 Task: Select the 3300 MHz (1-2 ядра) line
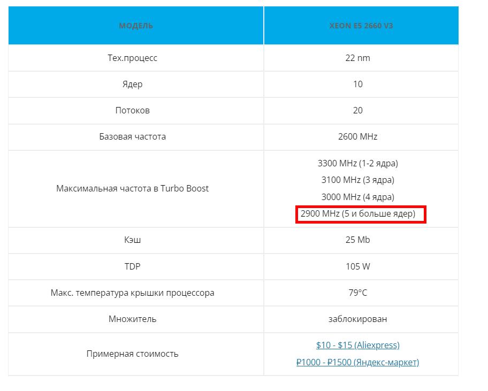pos(357,163)
